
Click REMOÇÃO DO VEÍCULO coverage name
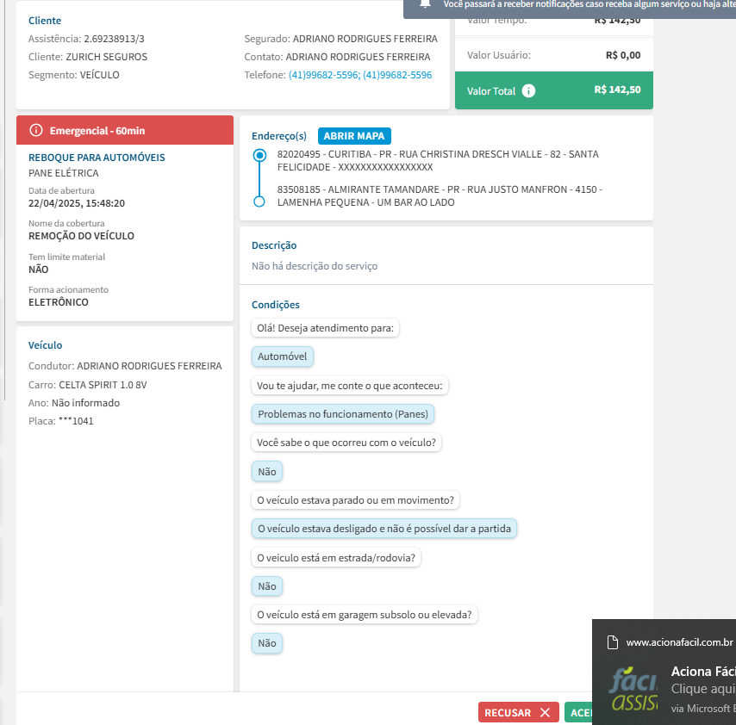tap(81, 236)
